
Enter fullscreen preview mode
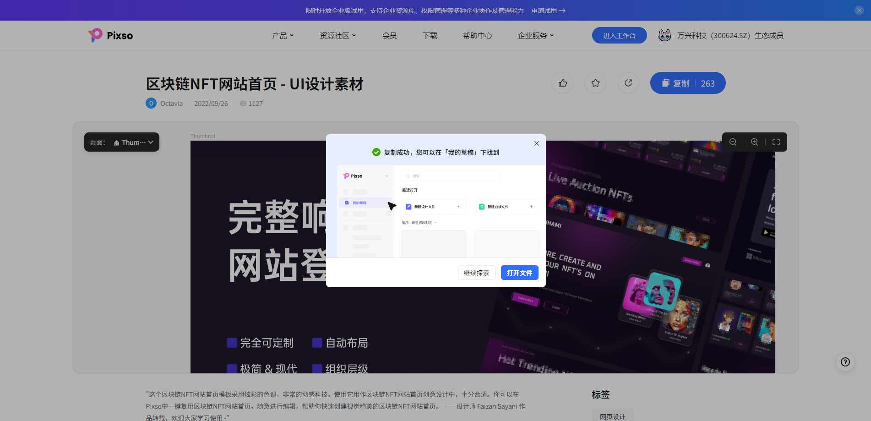(776, 142)
